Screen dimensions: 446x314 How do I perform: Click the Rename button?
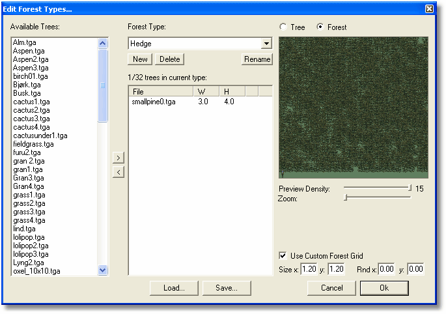[x=257, y=59]
